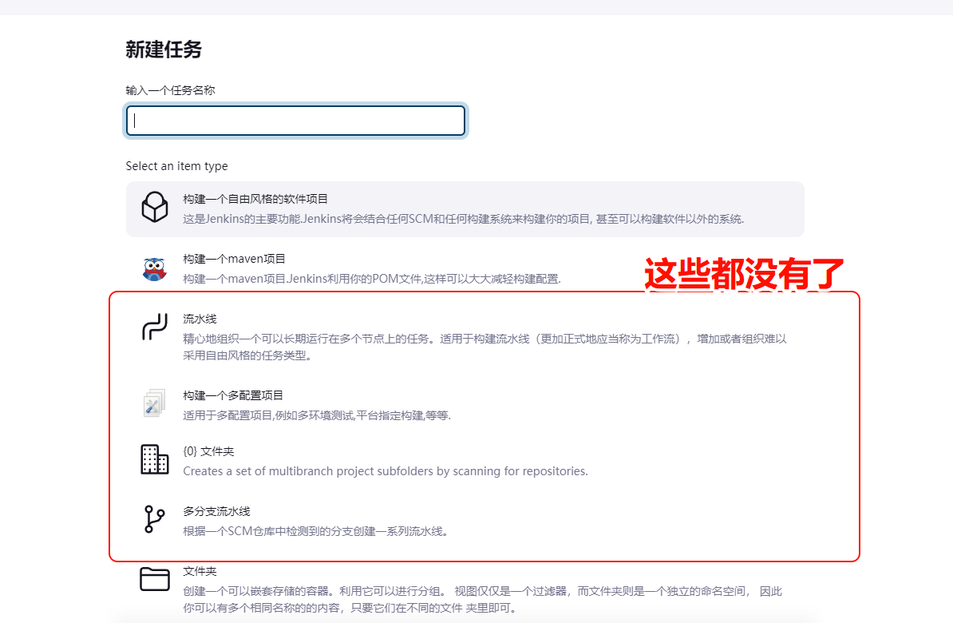This screenshot has height=623, width=953.
Task: Click the 输入一个任务名称 label
Action: coord(170,90)
